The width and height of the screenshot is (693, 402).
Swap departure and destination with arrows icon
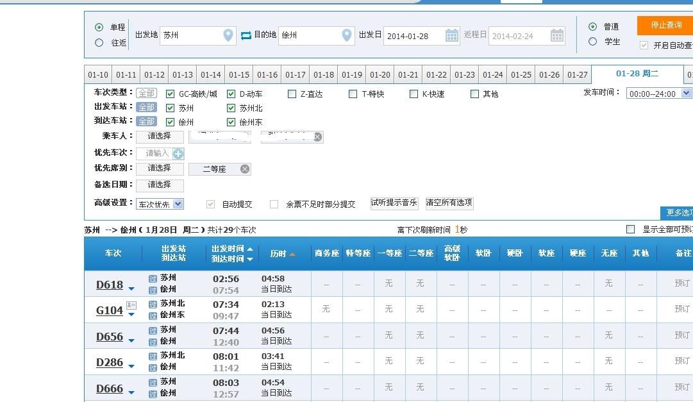[x=246, y=35]
